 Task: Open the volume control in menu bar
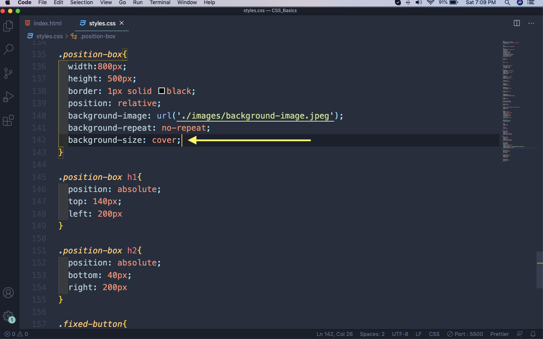(x=419, y=2)
